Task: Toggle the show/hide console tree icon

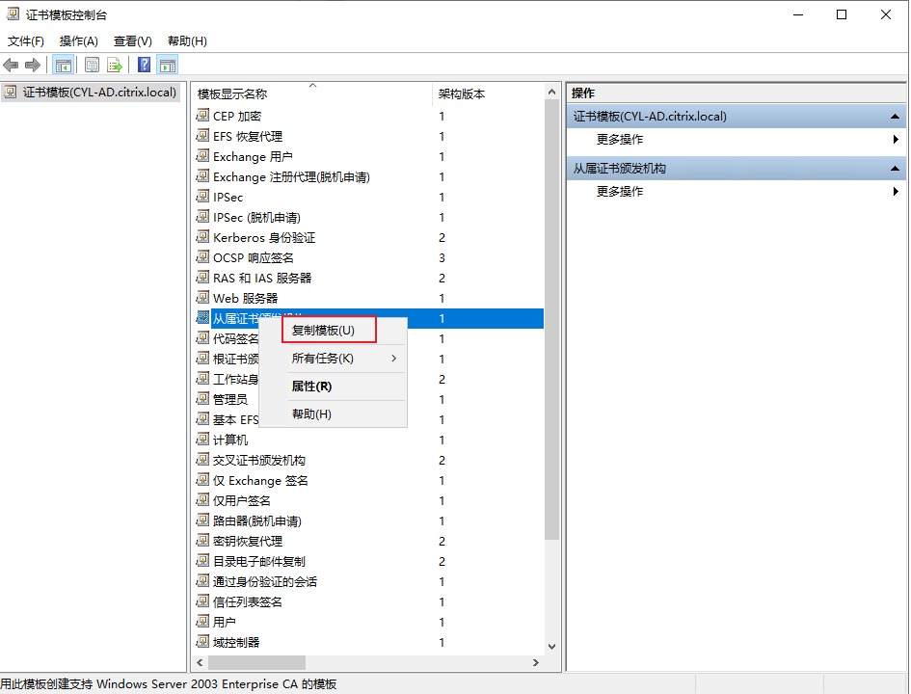Action: (x=64, y=66)
